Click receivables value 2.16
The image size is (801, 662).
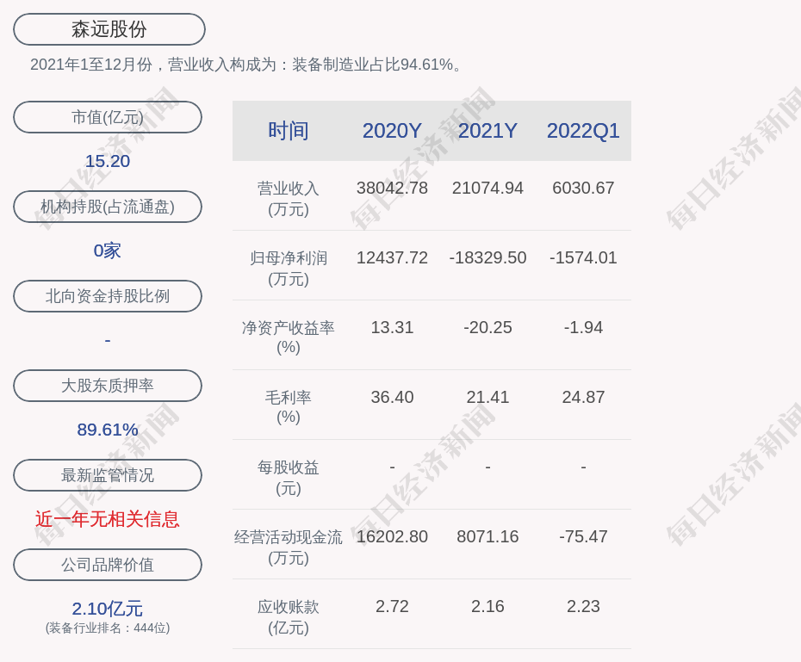coord(487,606)
